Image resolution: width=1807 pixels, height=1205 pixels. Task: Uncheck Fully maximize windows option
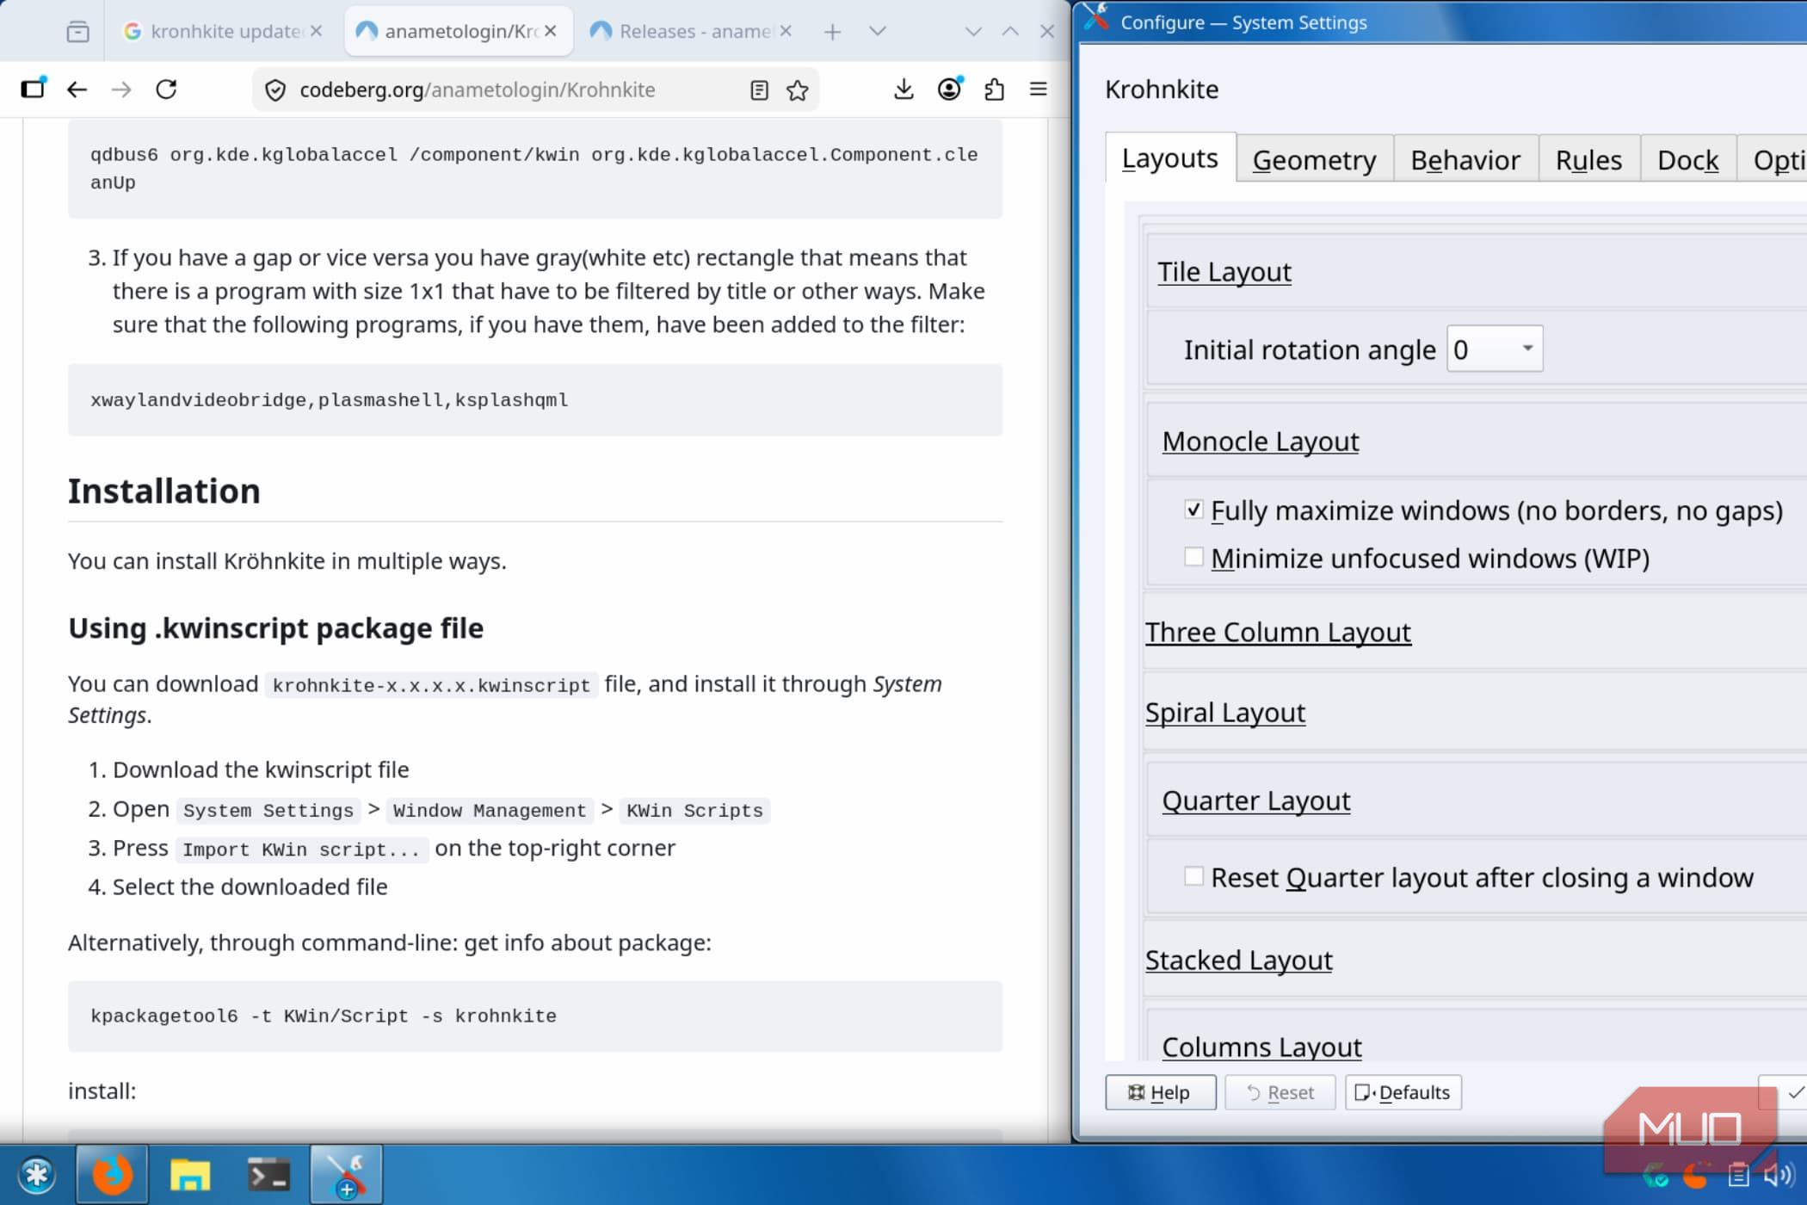(1193, 510)
